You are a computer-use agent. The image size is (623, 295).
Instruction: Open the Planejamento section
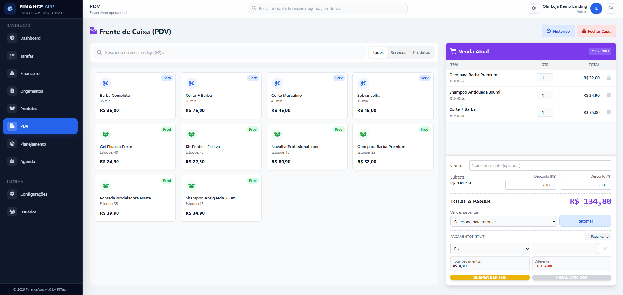40,144
